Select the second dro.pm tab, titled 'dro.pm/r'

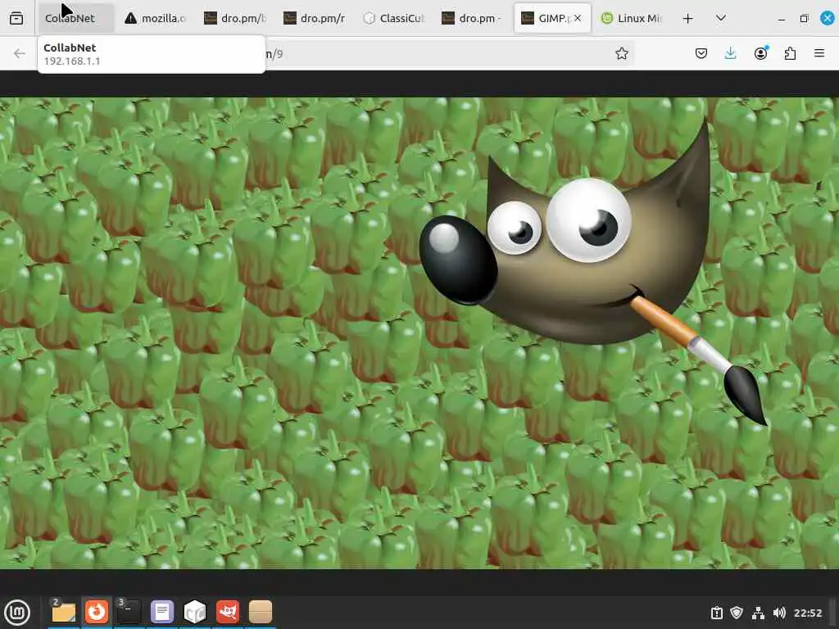(x=314, y=18)
